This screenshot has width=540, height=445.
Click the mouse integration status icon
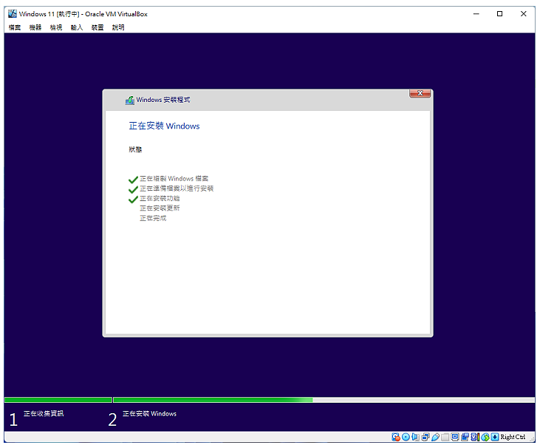[x=485, y=437]
